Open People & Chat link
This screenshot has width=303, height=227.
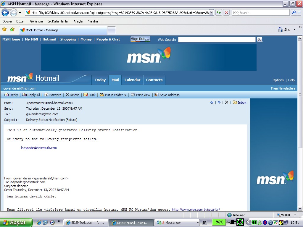pos(108,39)
